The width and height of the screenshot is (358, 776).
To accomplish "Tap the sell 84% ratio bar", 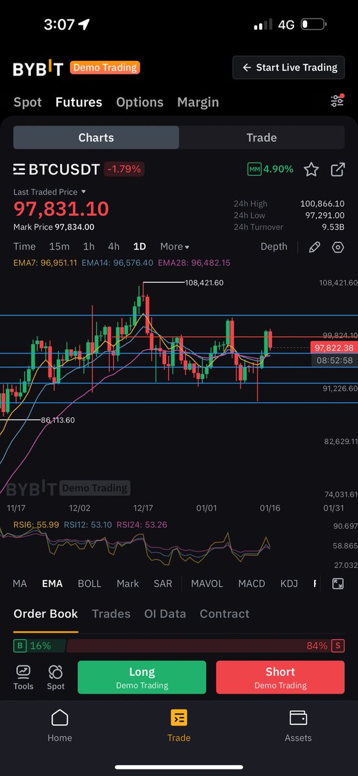I will (x=205, y=646).
